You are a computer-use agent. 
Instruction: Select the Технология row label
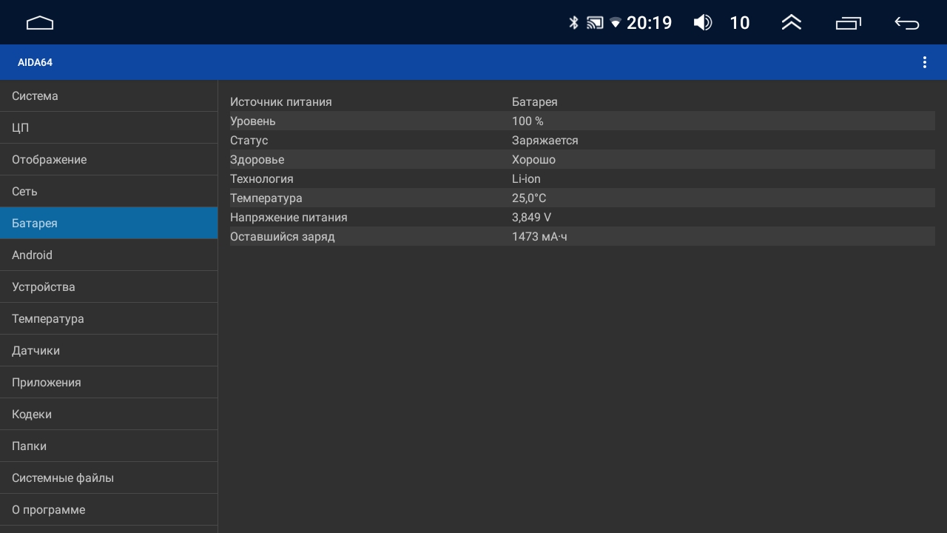pos(261,179)
